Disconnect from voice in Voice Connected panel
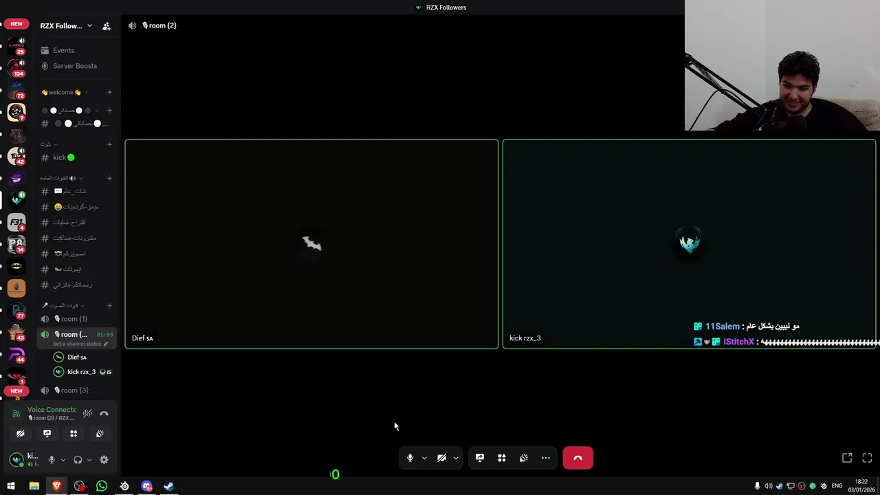Image resolution: width=880 pixels, height=495 pixels. click(104, 414)
